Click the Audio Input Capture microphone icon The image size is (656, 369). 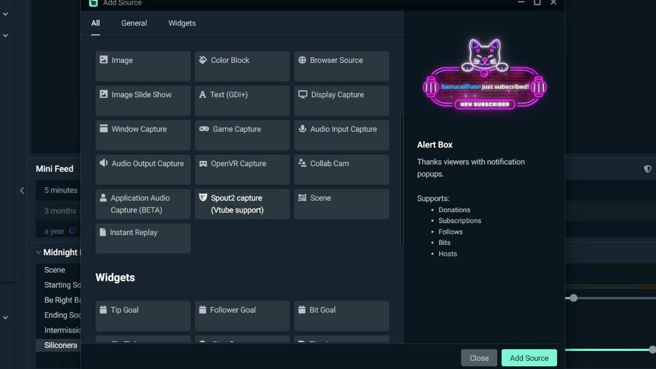[x=302, y=129]
